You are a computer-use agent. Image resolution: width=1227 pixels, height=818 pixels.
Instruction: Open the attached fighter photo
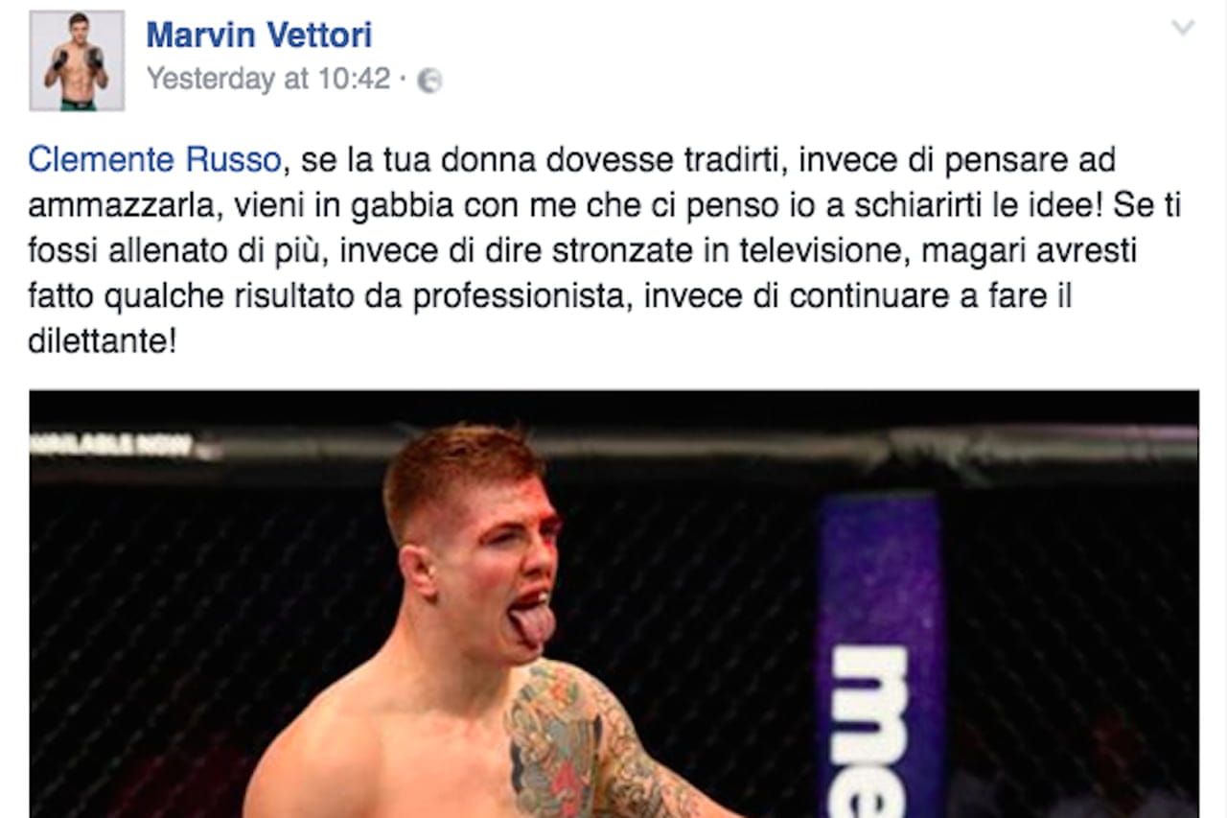click(x=613, y=604)
